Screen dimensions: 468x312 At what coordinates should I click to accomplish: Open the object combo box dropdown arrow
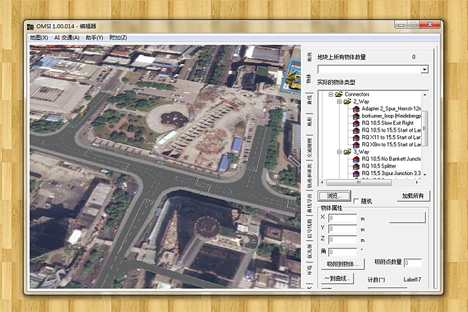coord(425,69)
